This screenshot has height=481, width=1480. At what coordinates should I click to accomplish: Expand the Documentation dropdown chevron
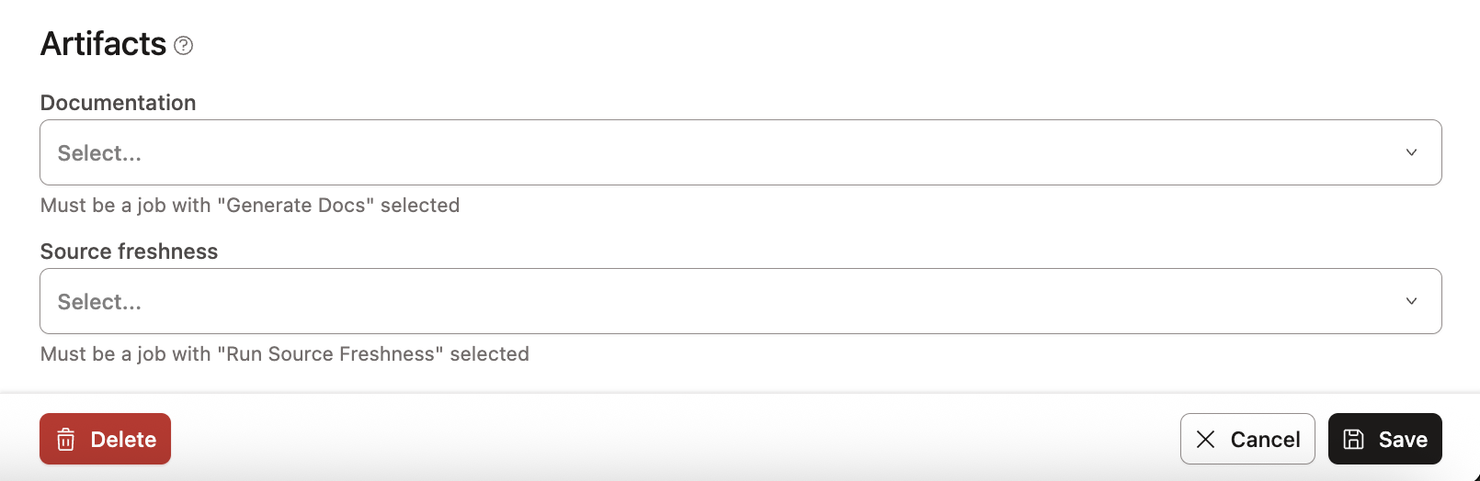coord(1411,152)
